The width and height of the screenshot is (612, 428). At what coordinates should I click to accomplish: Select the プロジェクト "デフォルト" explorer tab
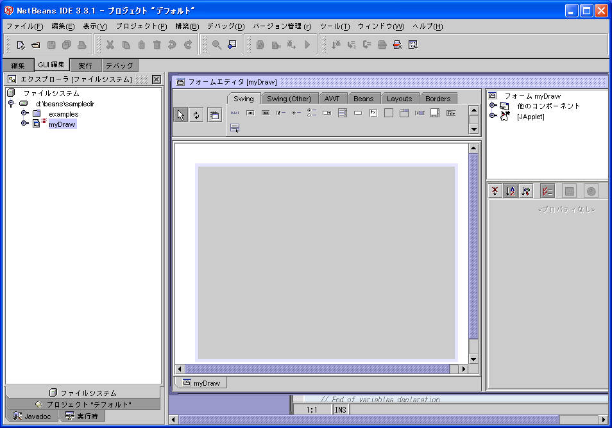83,404
